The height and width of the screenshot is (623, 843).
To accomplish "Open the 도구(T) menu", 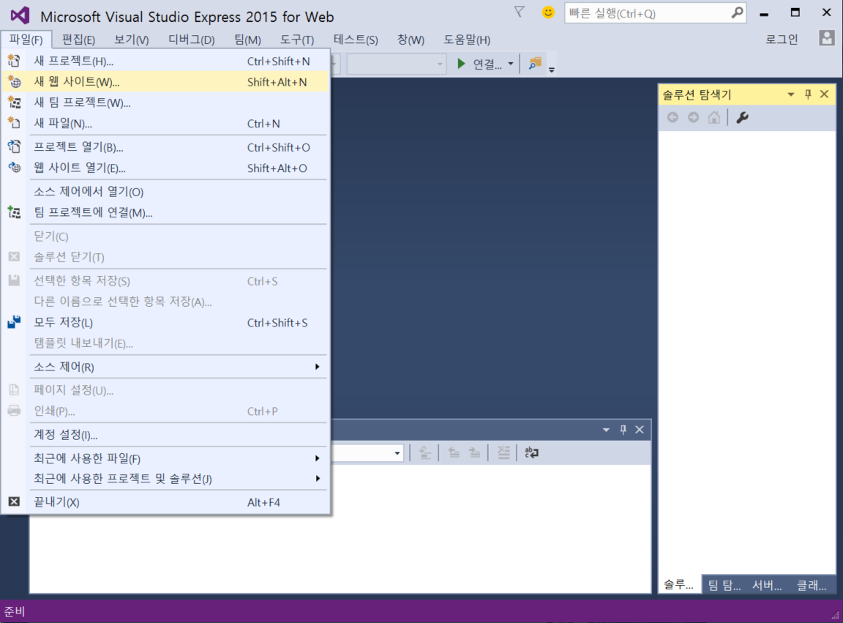I will tap(296, 40).
